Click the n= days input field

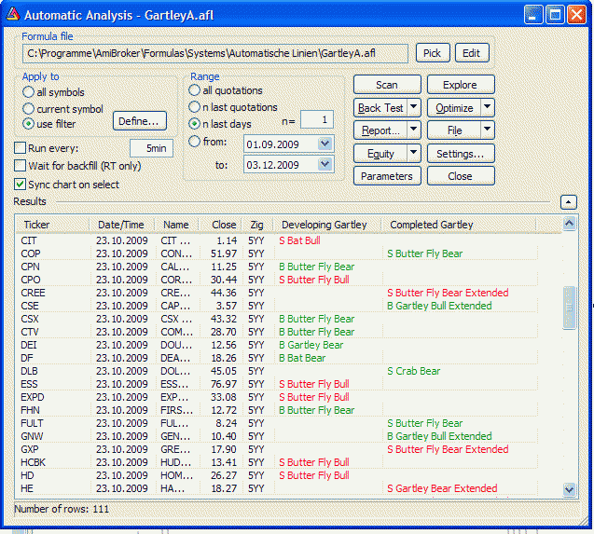pyautogui.click(x=316, y=119)
